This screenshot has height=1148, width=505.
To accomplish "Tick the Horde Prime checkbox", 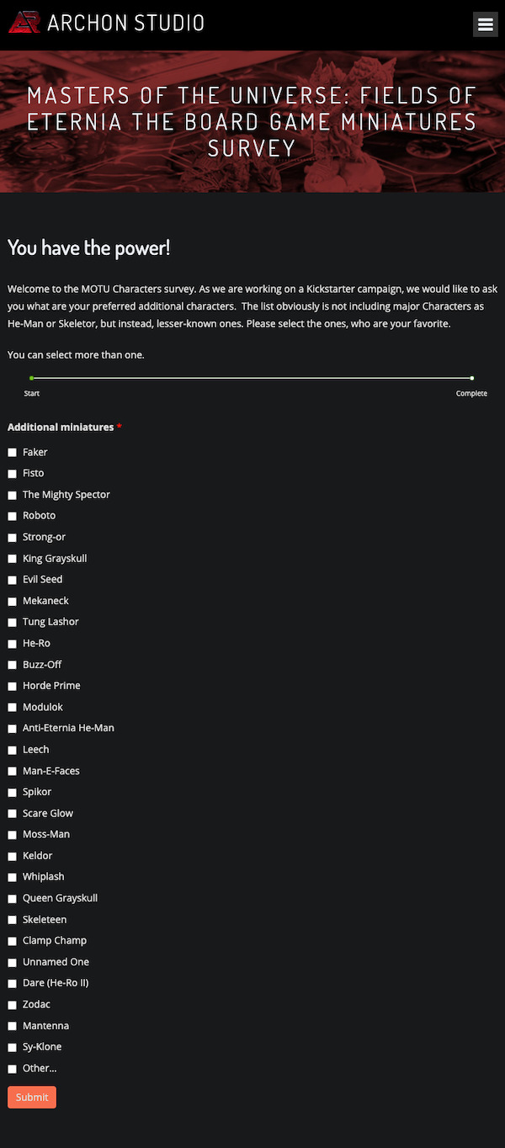I will [13, 686].
